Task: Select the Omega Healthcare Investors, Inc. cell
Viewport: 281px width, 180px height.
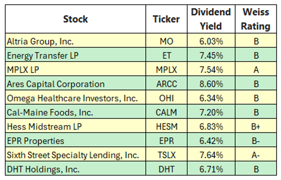Action: pos(76,97)
